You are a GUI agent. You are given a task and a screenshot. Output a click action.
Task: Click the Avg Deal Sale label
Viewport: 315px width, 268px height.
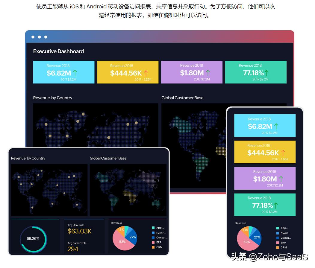click(x=76, y=225)
